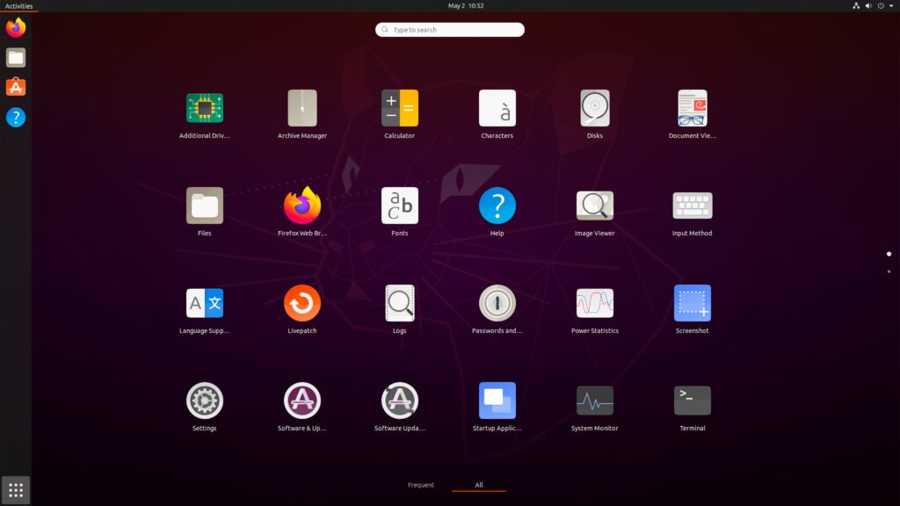
Task: Launch Power Statistics
Action: coord(595,303)
